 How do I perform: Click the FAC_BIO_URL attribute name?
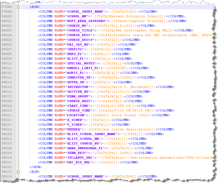coord(79,162)
